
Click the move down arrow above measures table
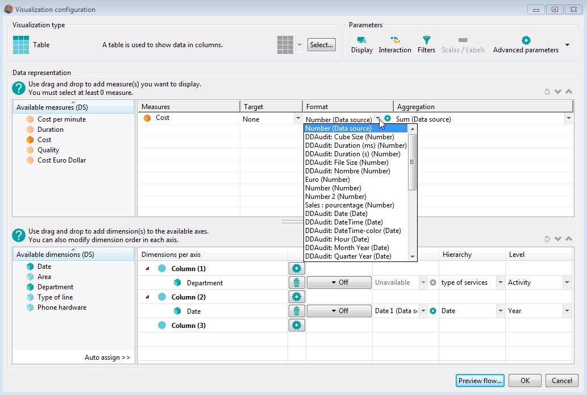tap(558, 92)
